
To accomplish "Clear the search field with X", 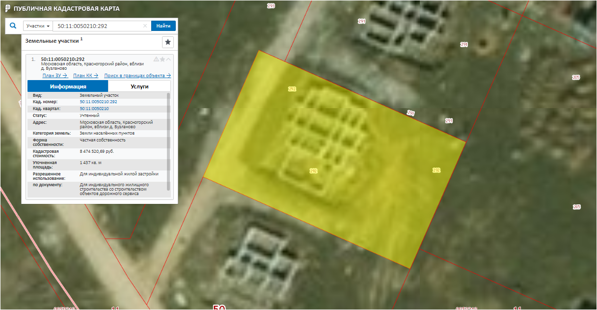I will coord(145,26).
